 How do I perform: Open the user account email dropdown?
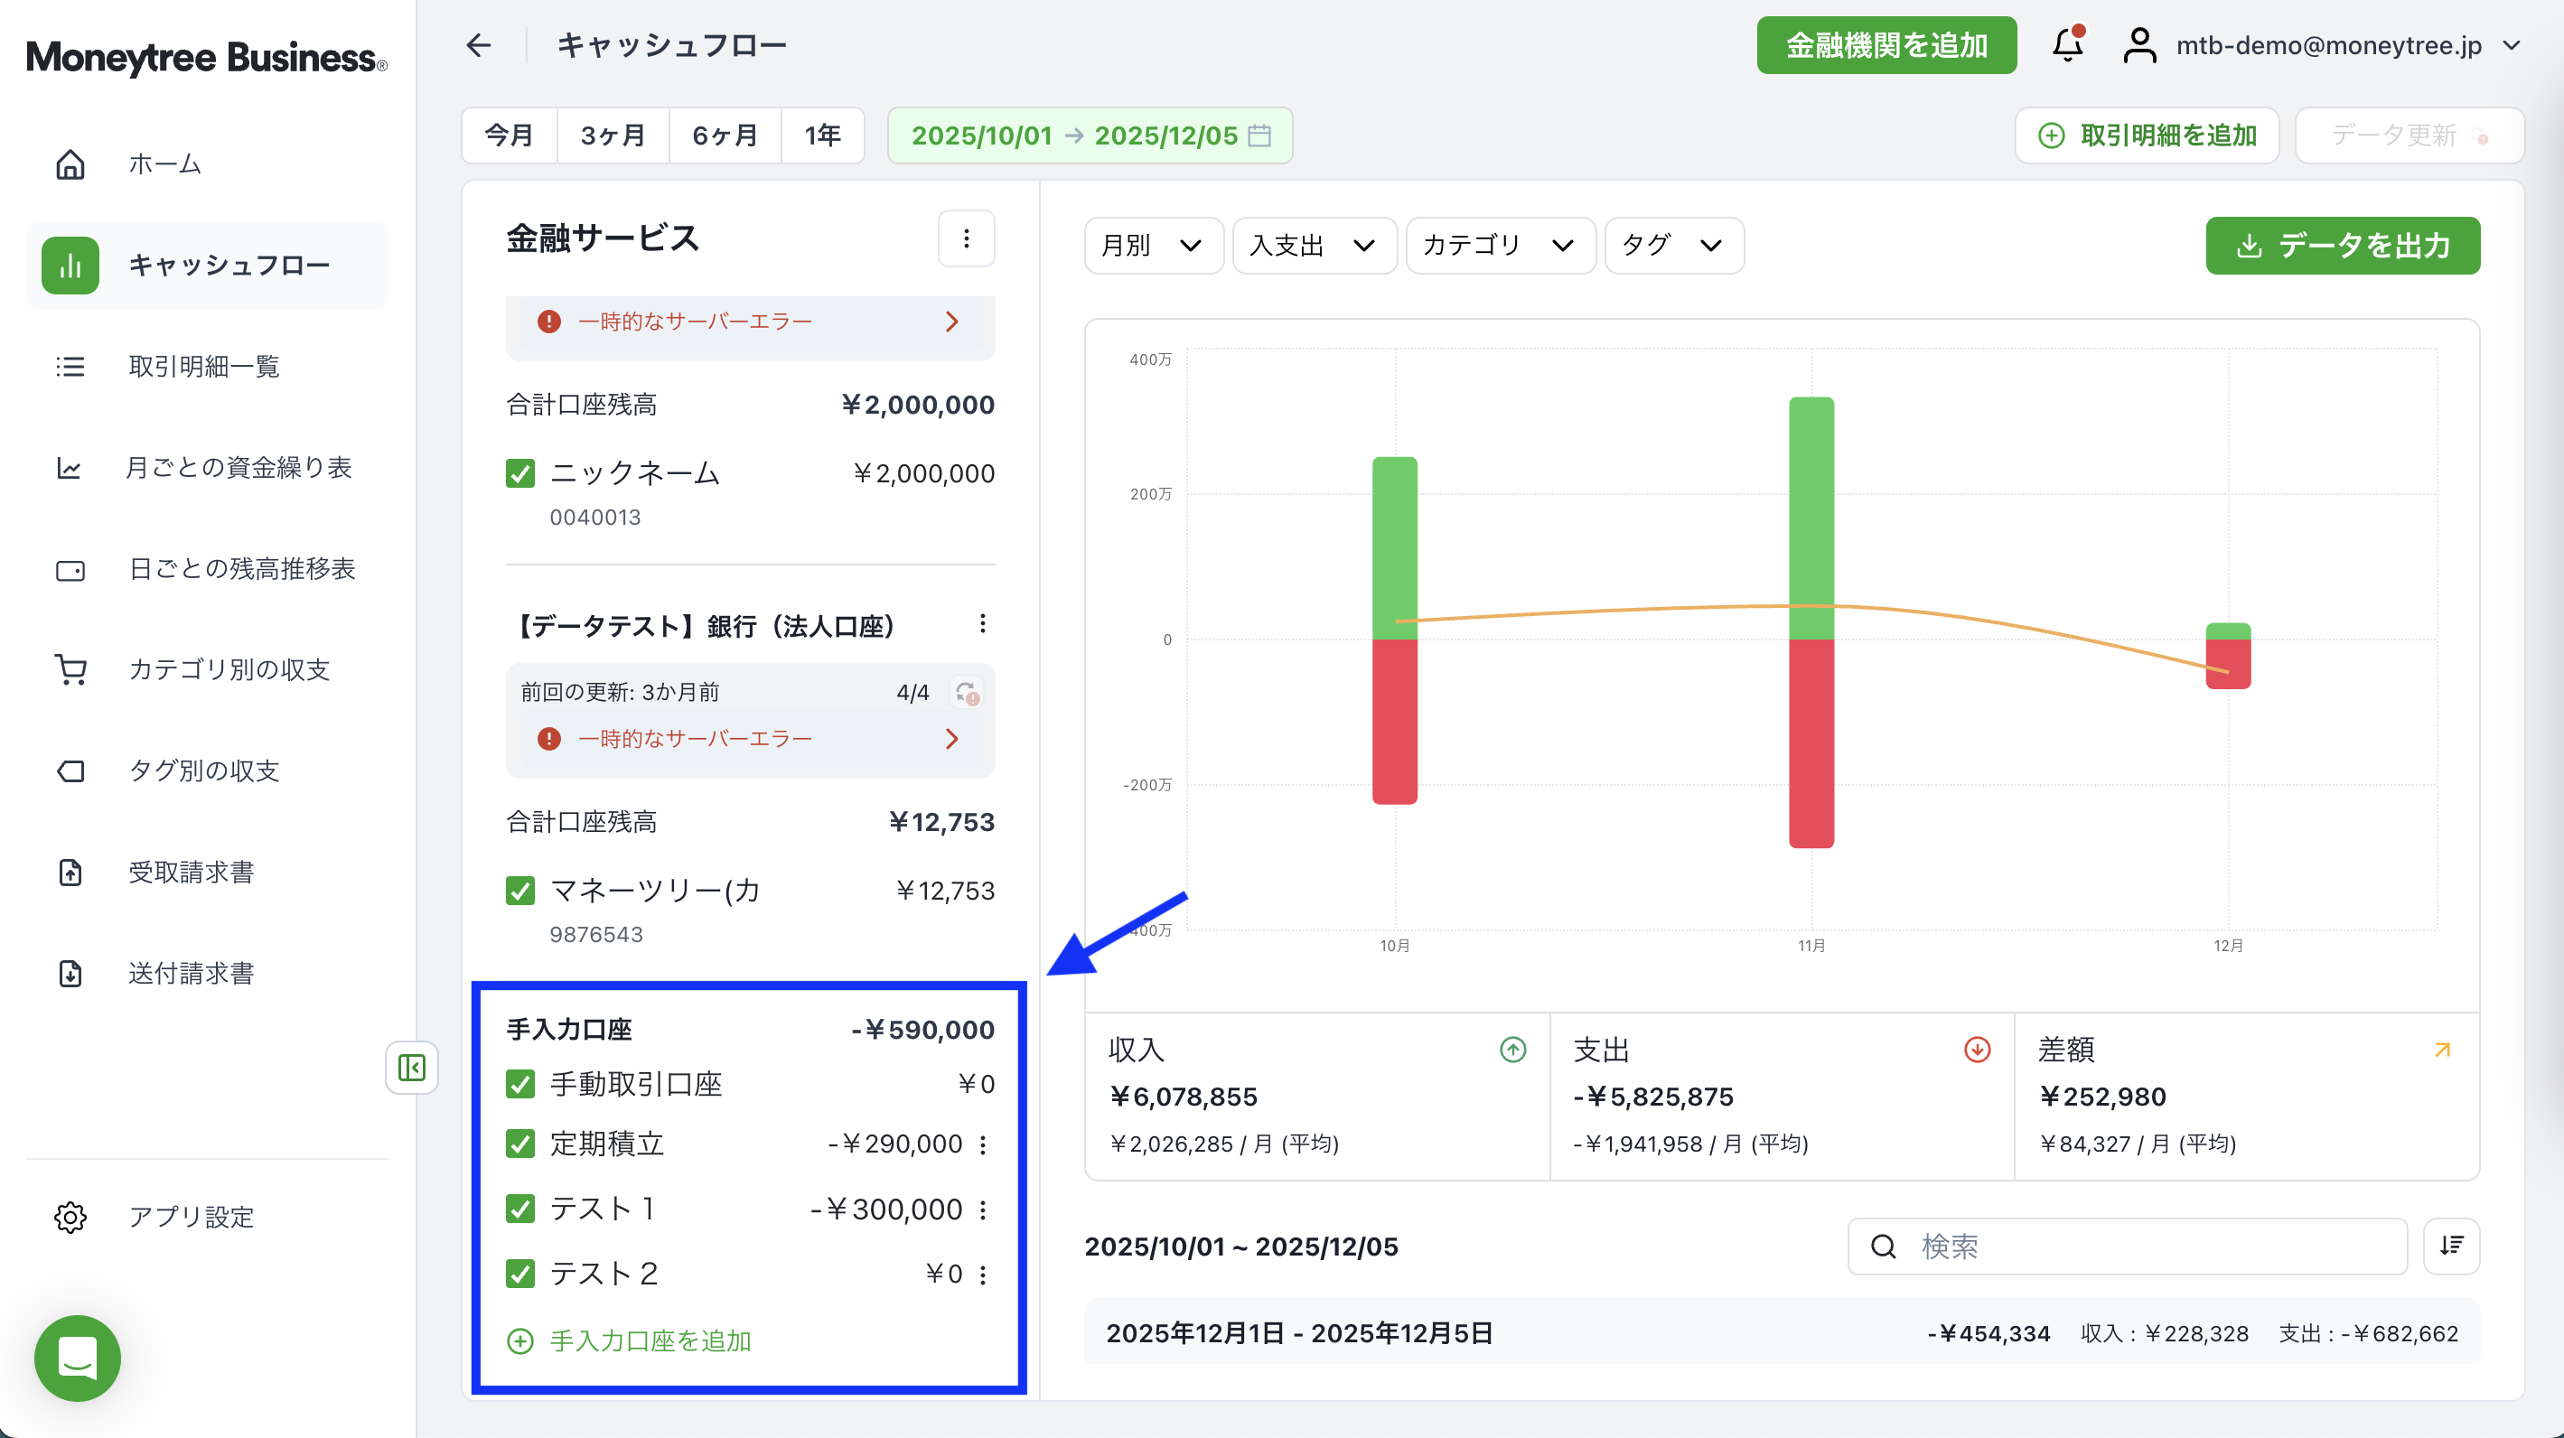click(x=2328, y=46)
